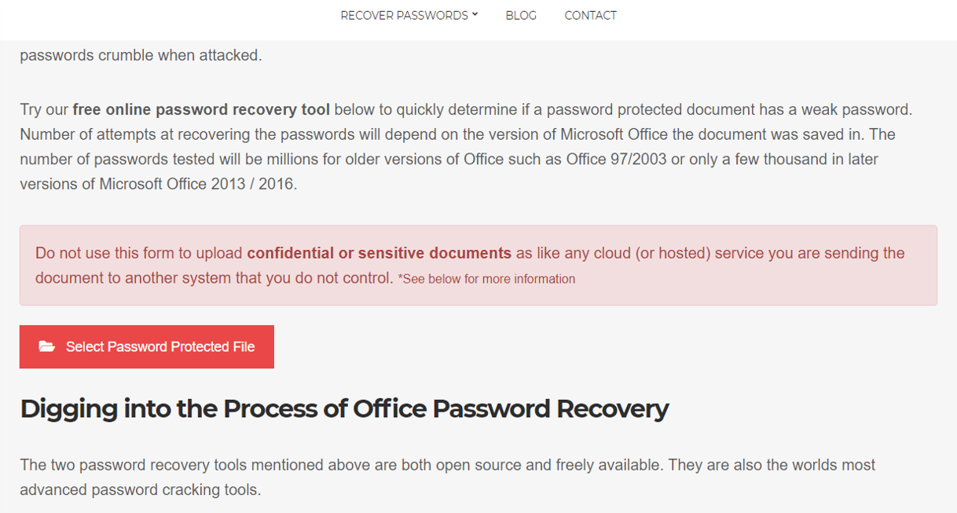The image size is (957, 513).
Task: Click the "Microsoft Office 2013 / 2016" text
Action: [x=198, y=185]
